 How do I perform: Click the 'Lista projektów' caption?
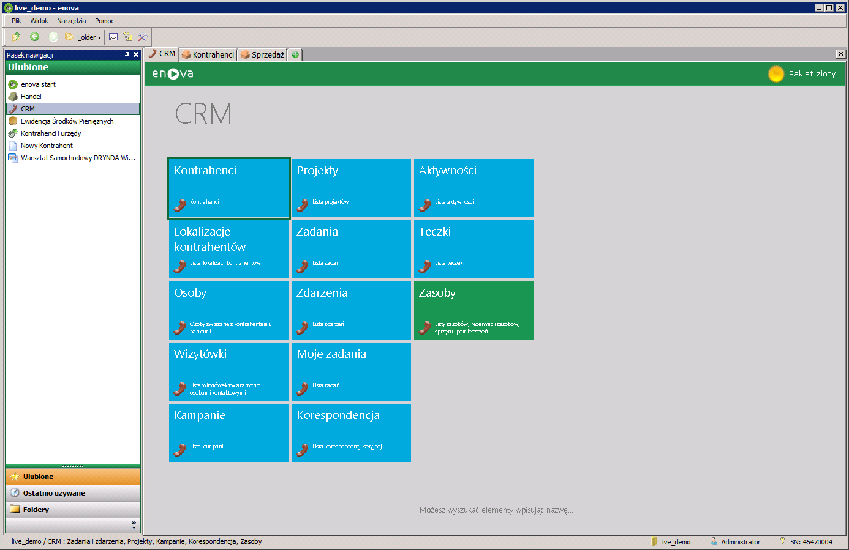pos(330,202)
